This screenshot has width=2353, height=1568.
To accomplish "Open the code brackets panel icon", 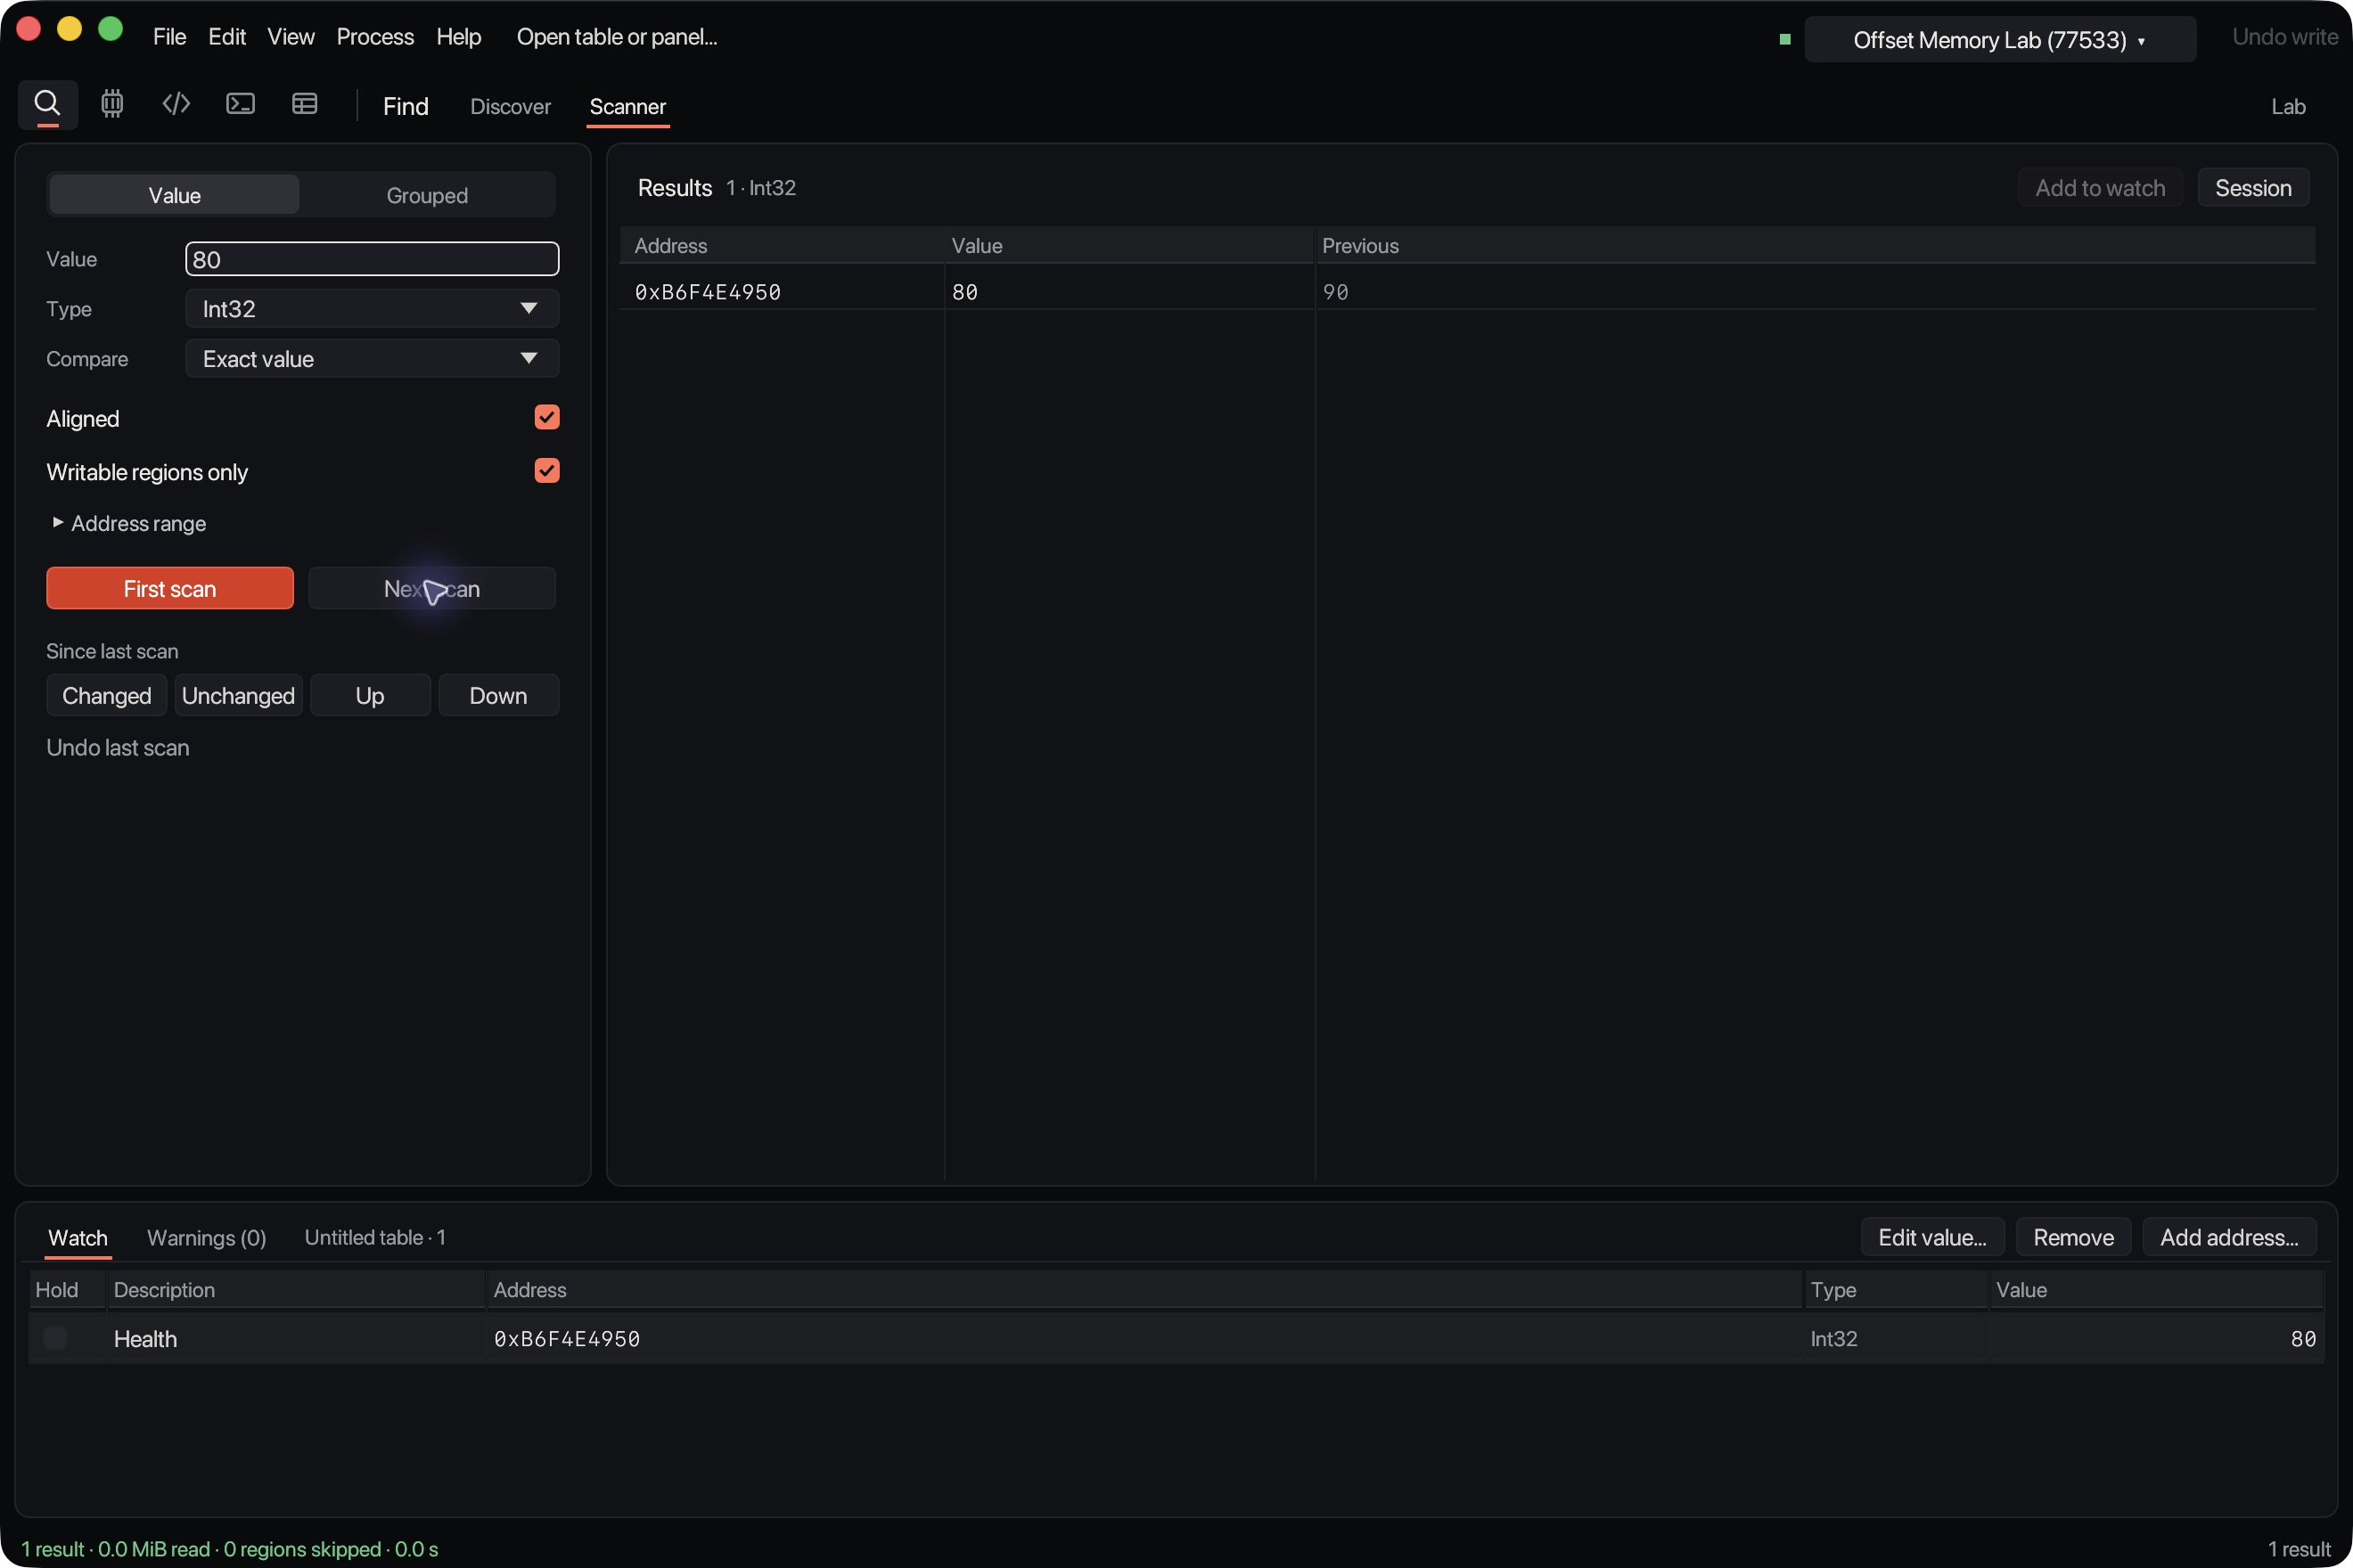I will coord(176,104).
